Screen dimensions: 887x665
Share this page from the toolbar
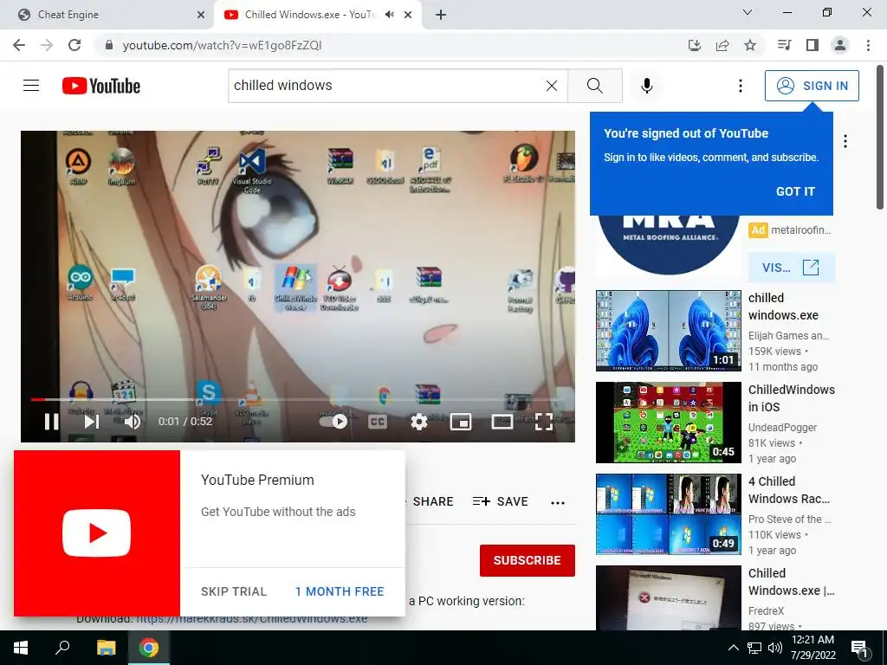click(x=722, y=45)
